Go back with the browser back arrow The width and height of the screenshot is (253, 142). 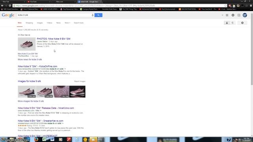(x=2, y=6)
